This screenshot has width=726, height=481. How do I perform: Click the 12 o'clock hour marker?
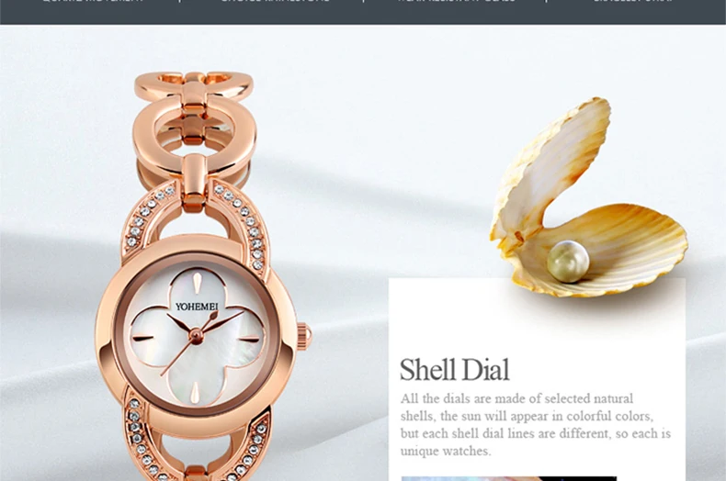coord(197,281)
